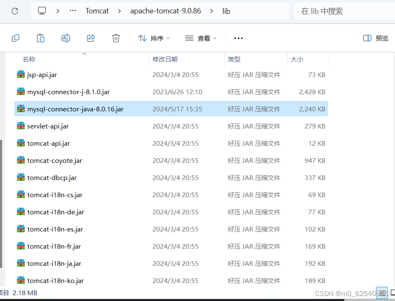
Task: Click the Rename icon in the toolbar
Action: (66, 38)
